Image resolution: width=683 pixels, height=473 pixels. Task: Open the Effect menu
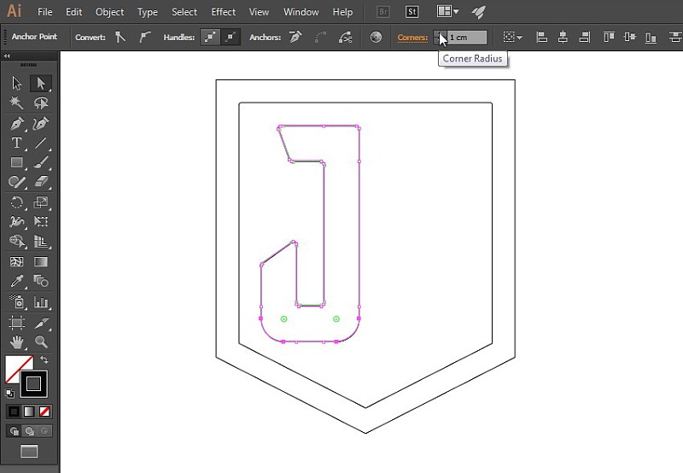[224, 12]
